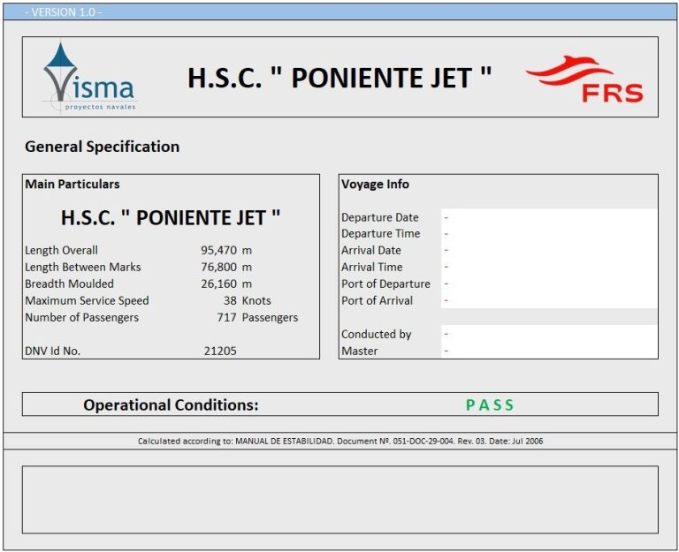This screenshot has height=552, width=679.
Task: Click the Length Between Marks value 76,800
Action: tap(218, 267)
